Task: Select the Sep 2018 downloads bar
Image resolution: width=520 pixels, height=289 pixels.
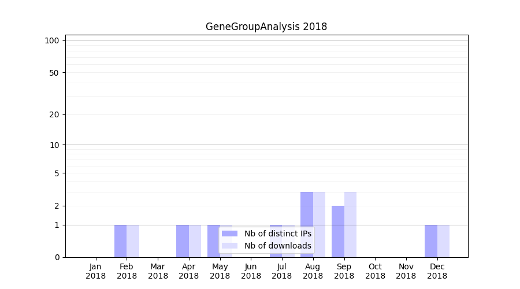Action: point(350,224)
